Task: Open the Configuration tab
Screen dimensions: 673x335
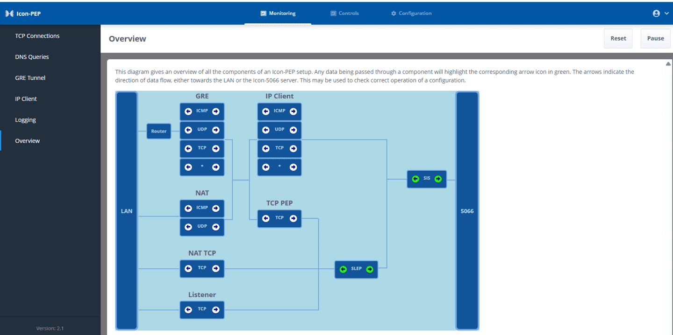Action: click(411, 14)
